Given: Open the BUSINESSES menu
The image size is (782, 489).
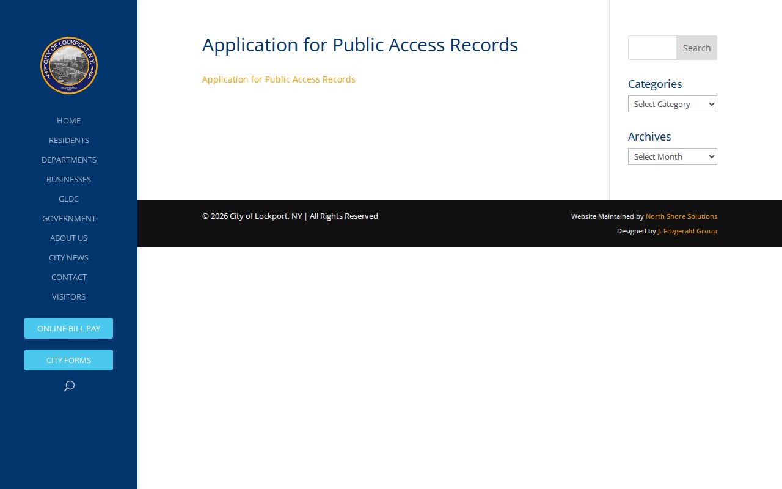Looking at the screenshot, I should (69, 179).
